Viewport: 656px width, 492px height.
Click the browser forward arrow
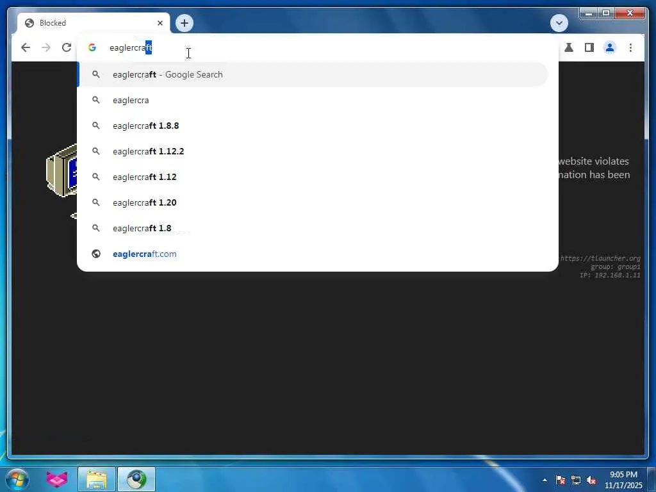pos(46,47)
